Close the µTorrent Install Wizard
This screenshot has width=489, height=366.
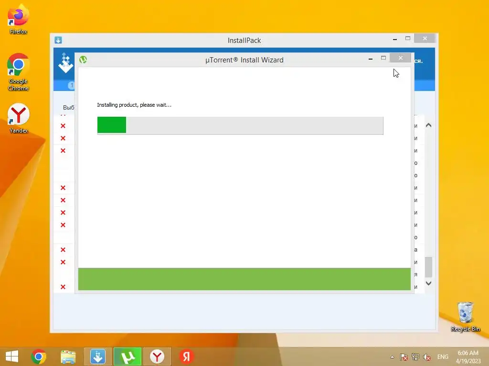[x=401, y=58]
